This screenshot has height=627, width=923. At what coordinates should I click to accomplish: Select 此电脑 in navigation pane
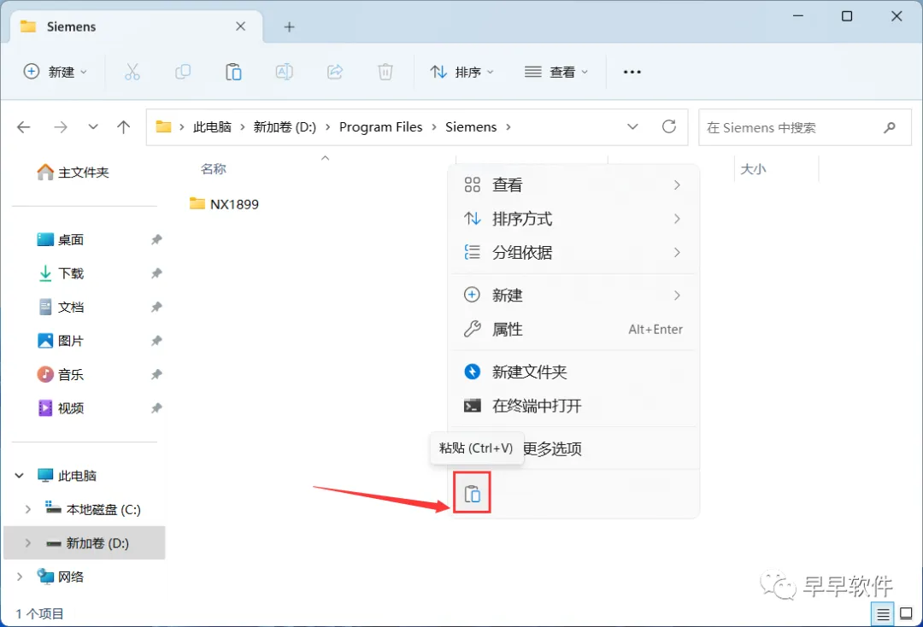tap(67, 475)
